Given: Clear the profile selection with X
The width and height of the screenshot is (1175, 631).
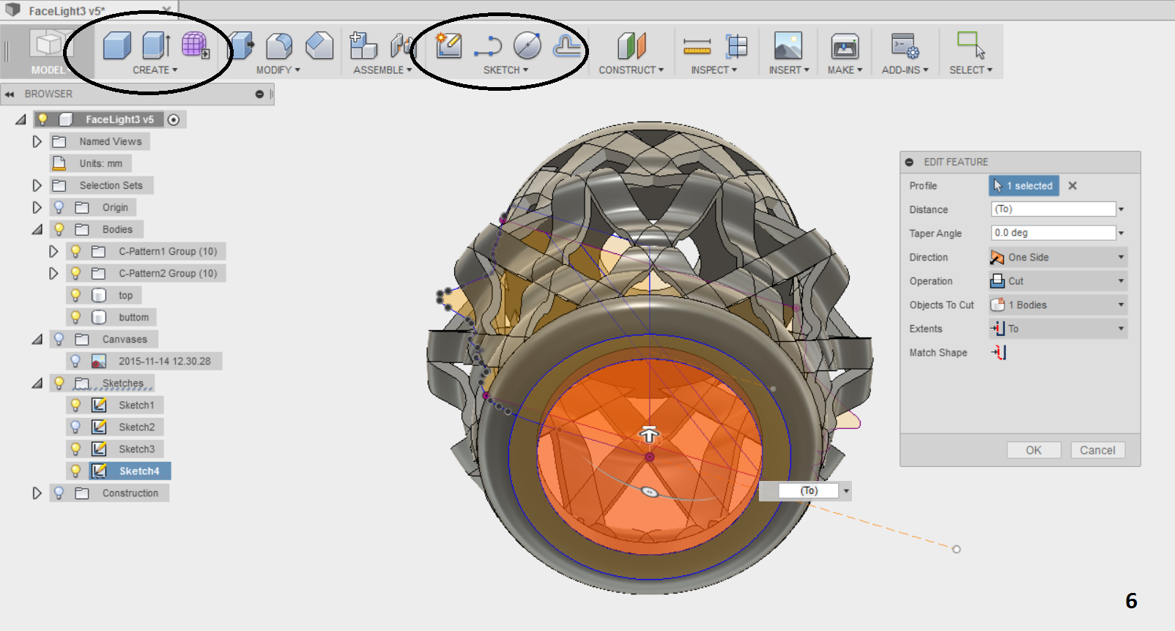Looking at the screenshot, I should click(x=1072, y=186).
